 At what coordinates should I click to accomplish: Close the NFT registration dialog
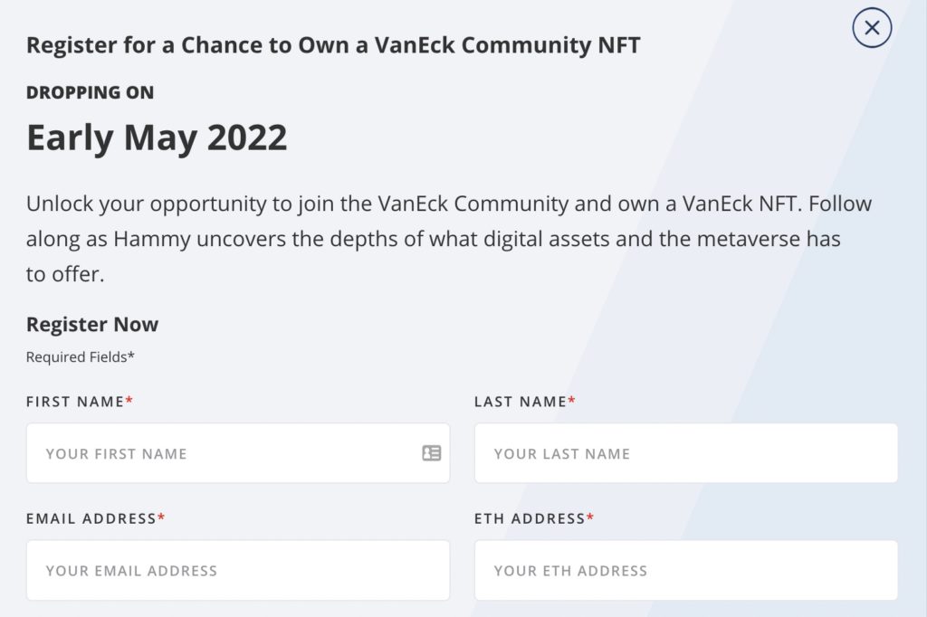(x=872, y=28)
